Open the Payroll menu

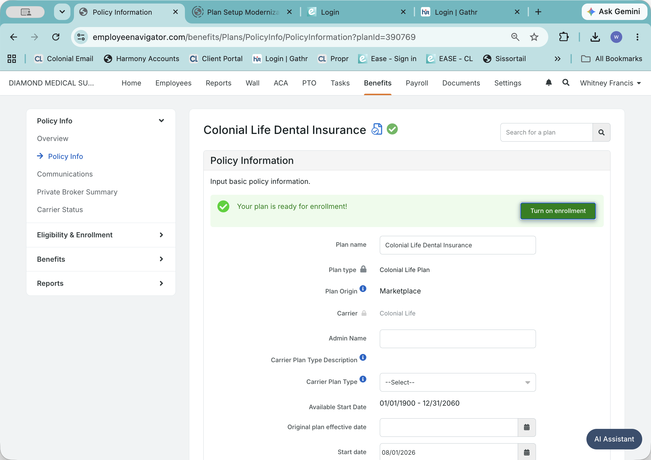click(417, 83)
